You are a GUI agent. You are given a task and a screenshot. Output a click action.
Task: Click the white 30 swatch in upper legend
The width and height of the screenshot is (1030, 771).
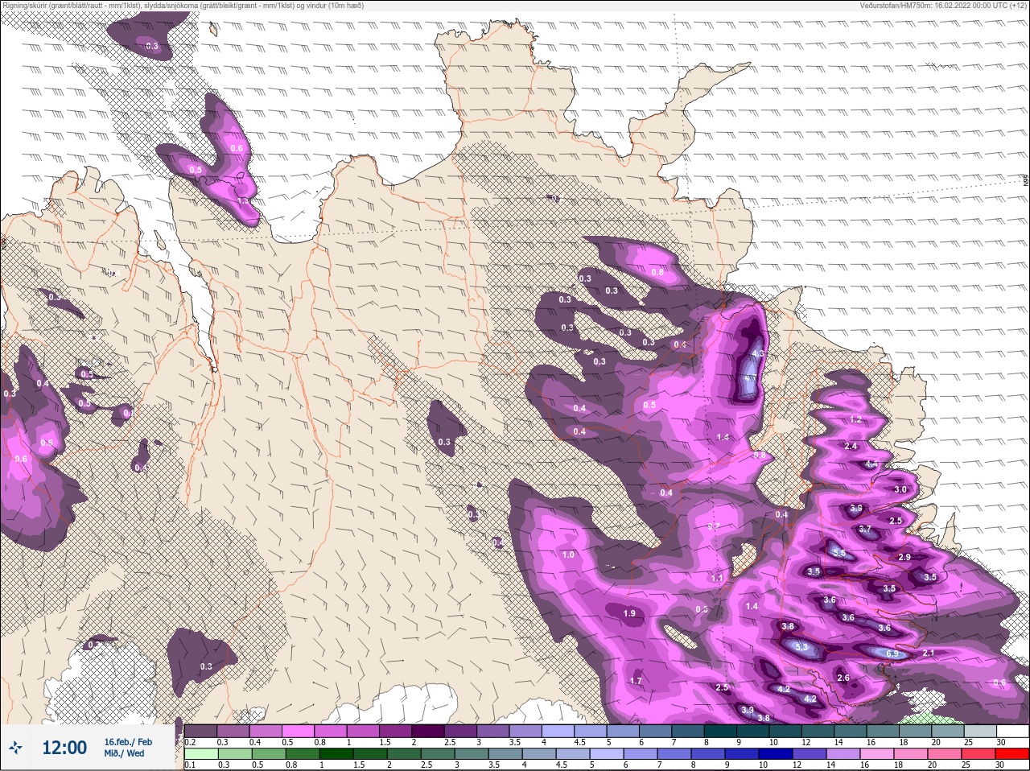(1013, 732)
